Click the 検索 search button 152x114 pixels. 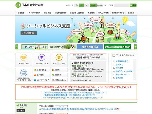133,5
